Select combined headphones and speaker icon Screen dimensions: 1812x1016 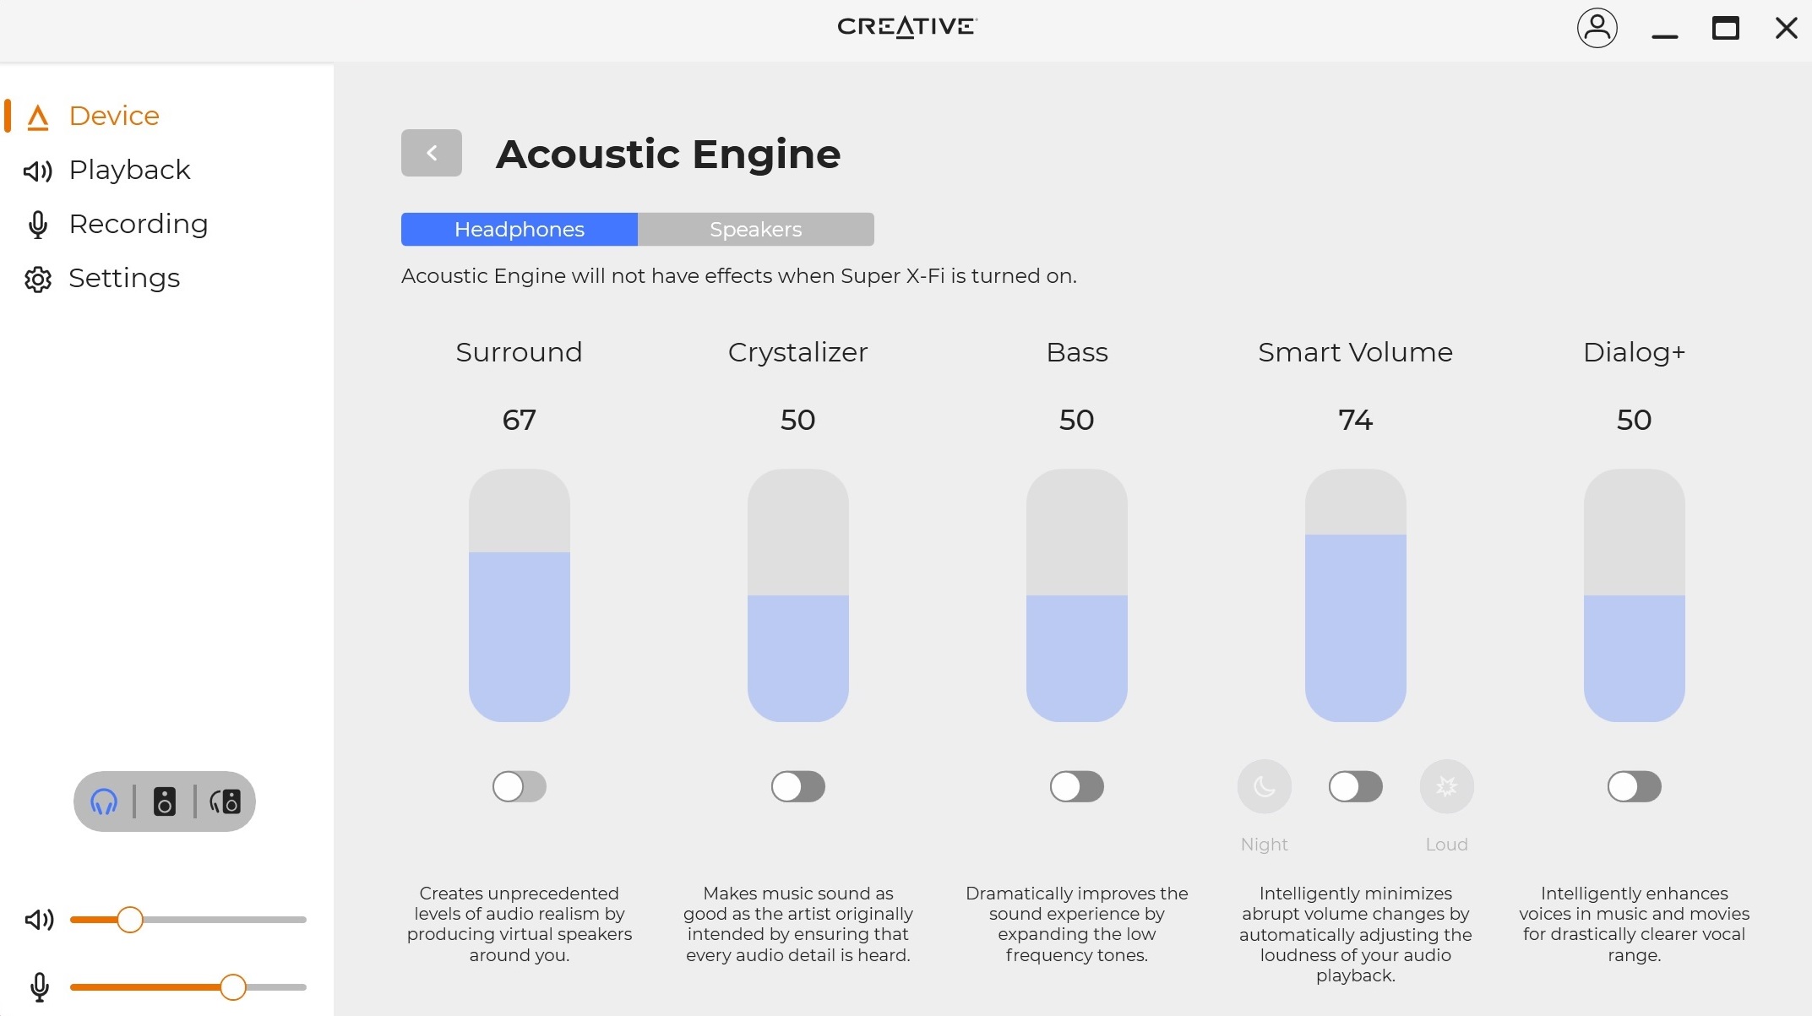tap(226, 801)
